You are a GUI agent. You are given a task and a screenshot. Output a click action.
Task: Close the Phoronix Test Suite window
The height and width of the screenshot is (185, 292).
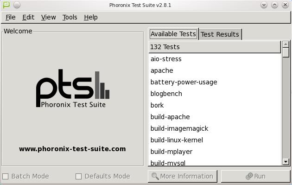pos(285,5)
